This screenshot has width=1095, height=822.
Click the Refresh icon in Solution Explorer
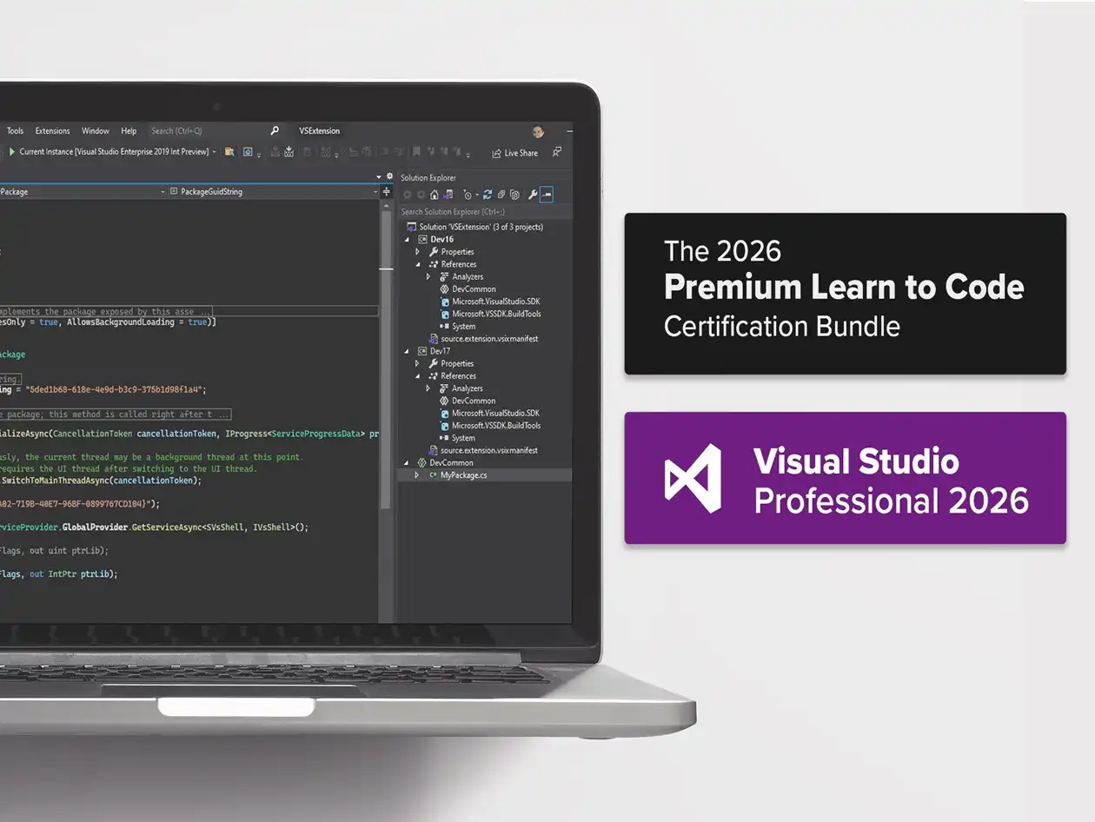click(x=488, y=195)
